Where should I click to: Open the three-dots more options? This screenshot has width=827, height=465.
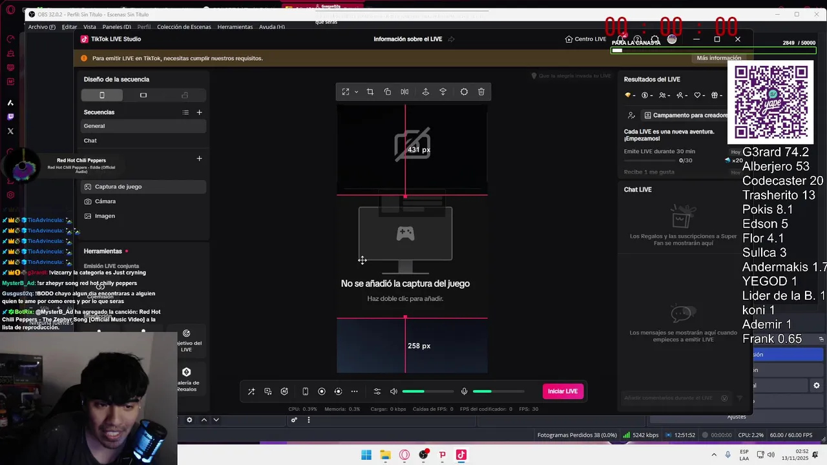(x=354, y=391)
